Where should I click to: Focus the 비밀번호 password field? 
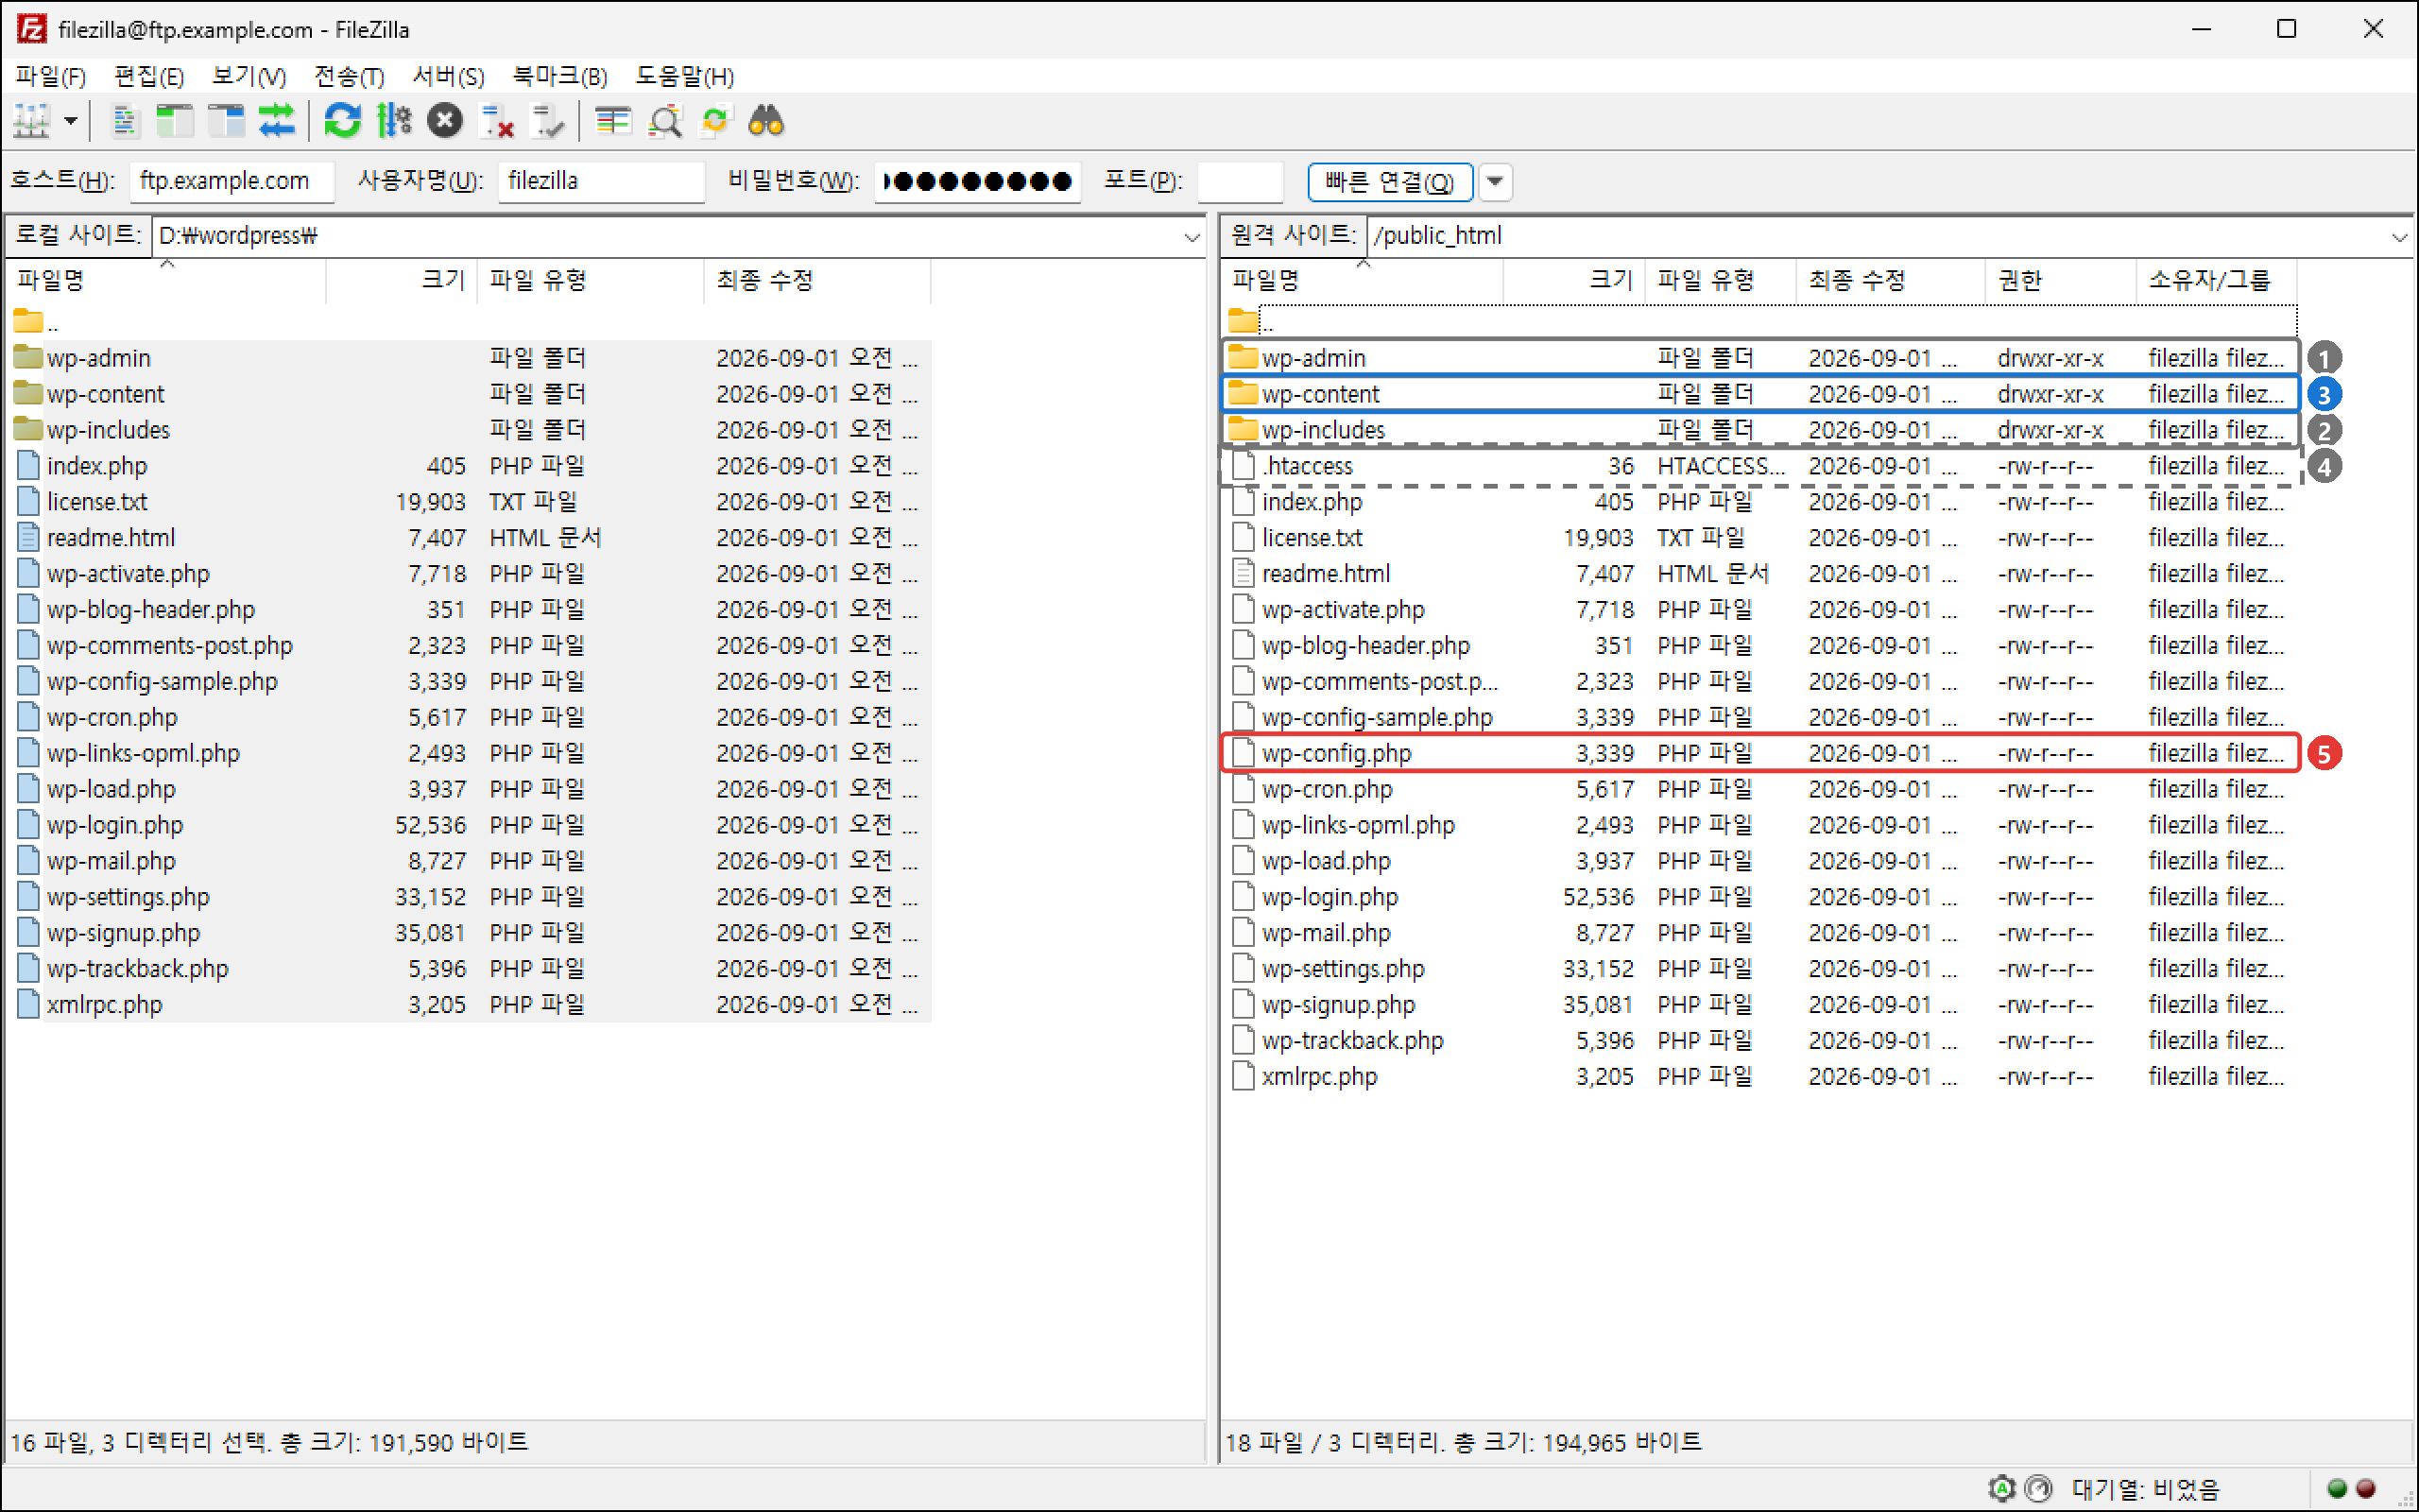pyautogui.click(x=977, y=181)
